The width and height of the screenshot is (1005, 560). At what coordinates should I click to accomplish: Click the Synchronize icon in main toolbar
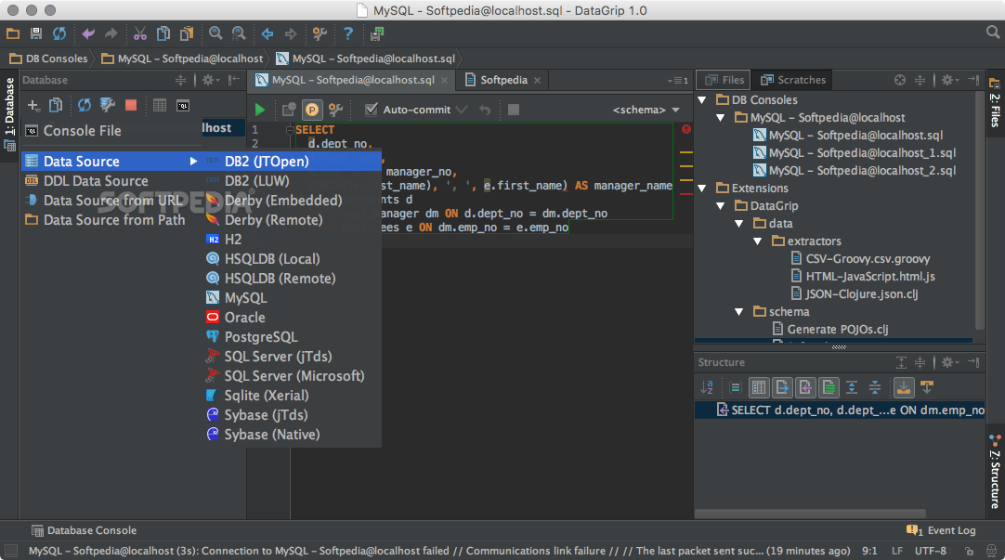click(x=59, y=33)
